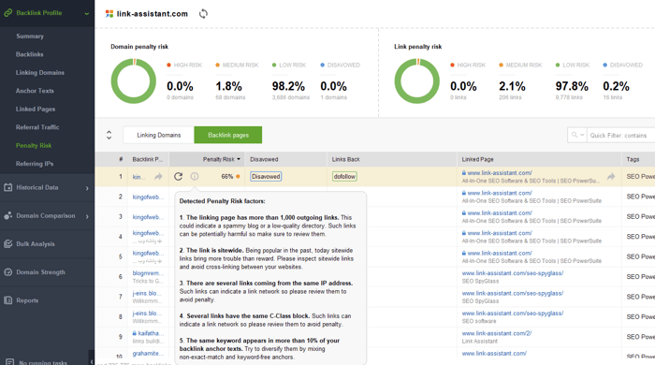Click the up-down collapse arrows near tabs

click(109, 135)
